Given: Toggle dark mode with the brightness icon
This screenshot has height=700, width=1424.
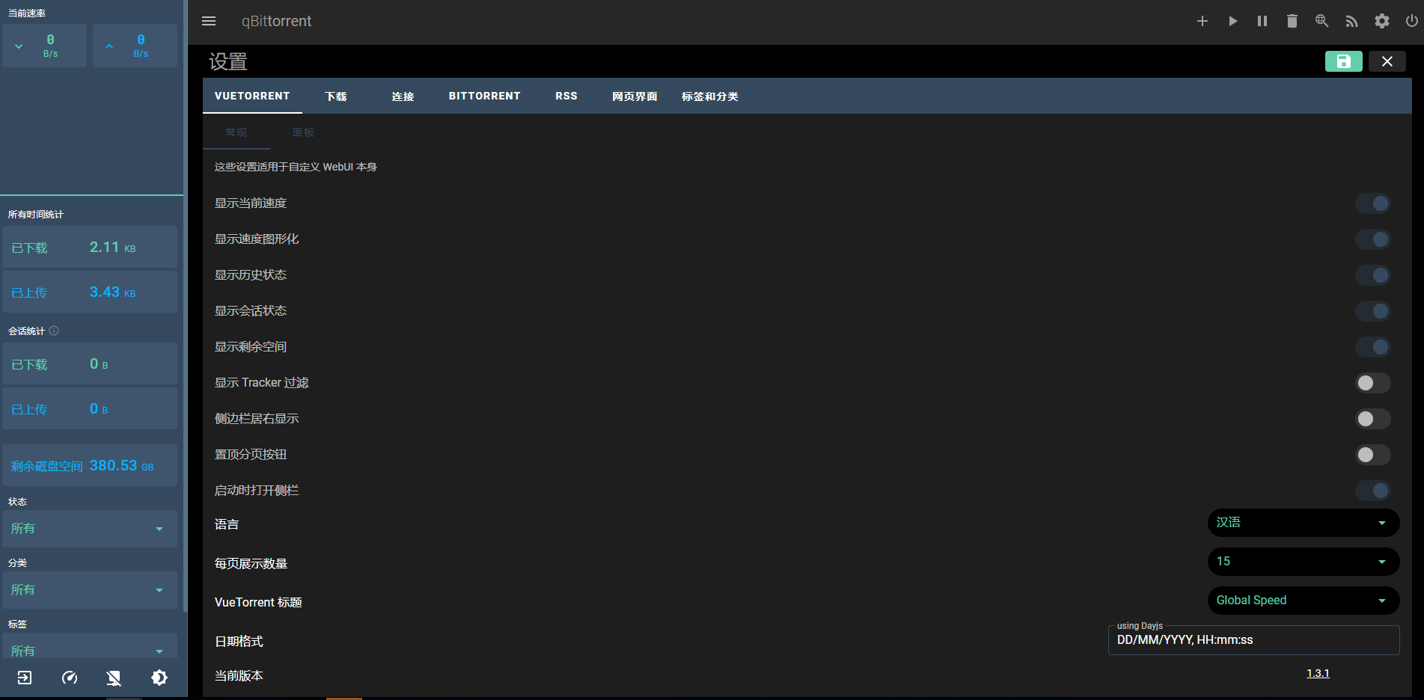Looking at the screenshot, I should coord(159,678).
